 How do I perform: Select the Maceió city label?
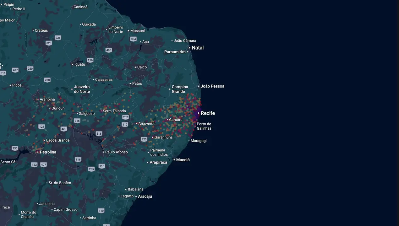pos(183,160)
